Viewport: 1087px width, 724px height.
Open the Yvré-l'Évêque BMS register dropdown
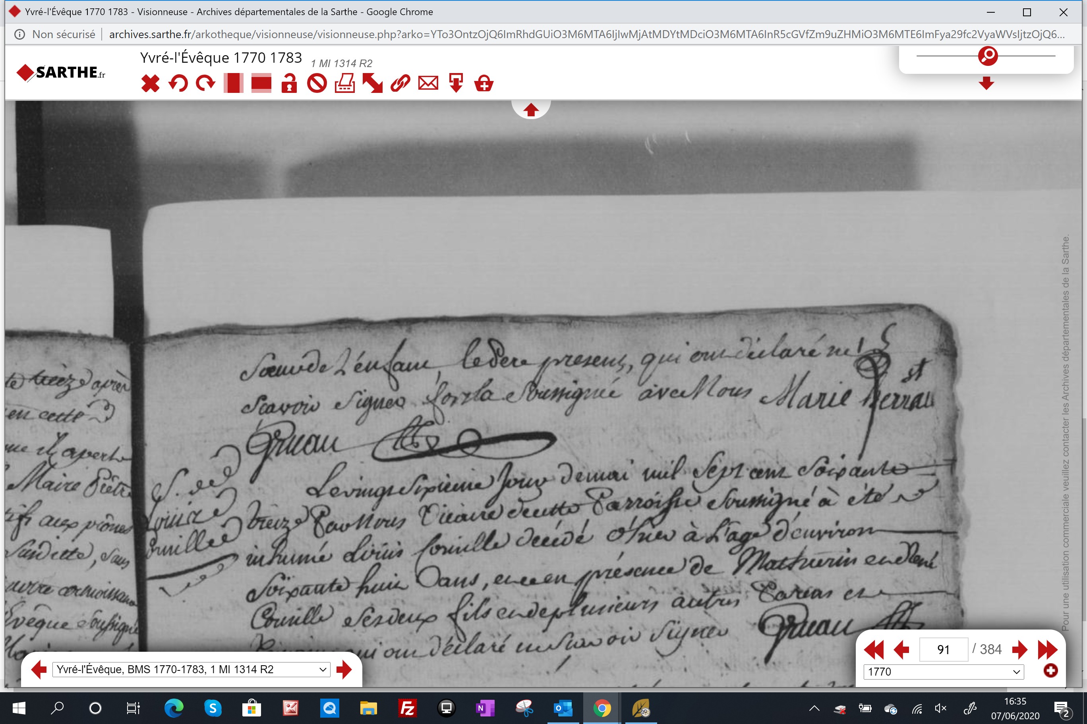click(x=191, y=670)
